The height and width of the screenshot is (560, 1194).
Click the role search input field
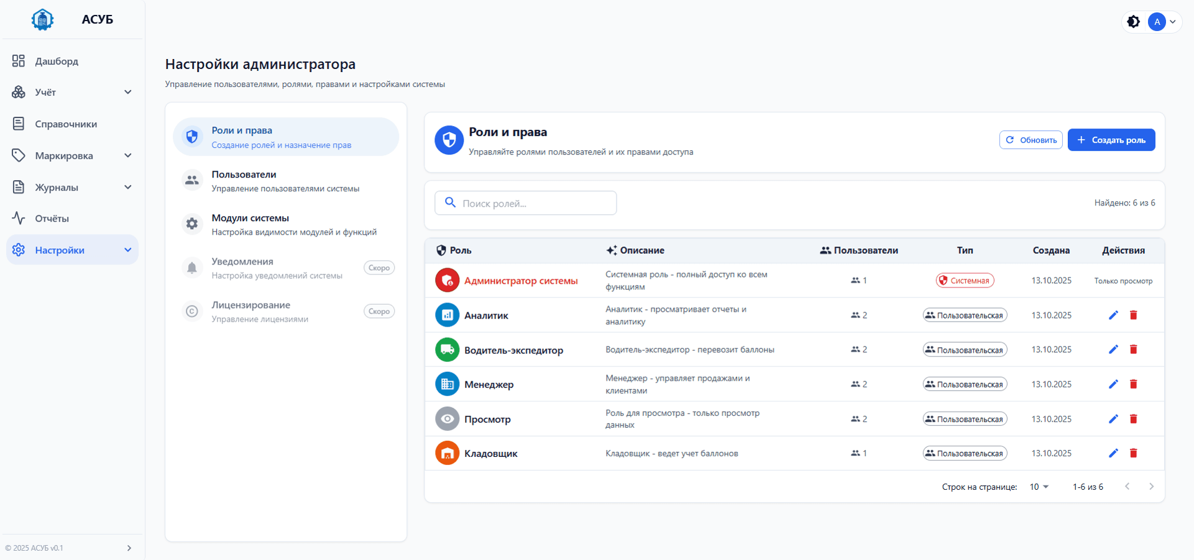tap(525, 202)
